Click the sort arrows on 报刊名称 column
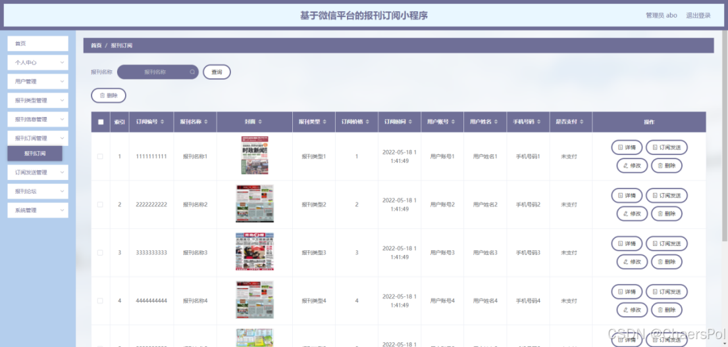Screen dimensions: 728x347 pyautogui.click(x=205, y=122)
